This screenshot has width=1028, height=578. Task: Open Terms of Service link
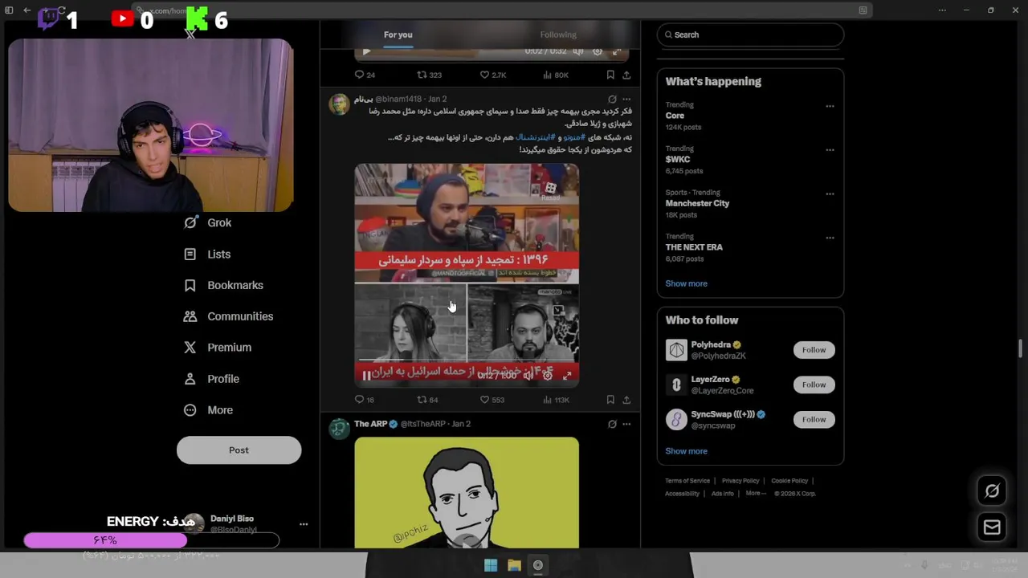(x=687, y=481)
